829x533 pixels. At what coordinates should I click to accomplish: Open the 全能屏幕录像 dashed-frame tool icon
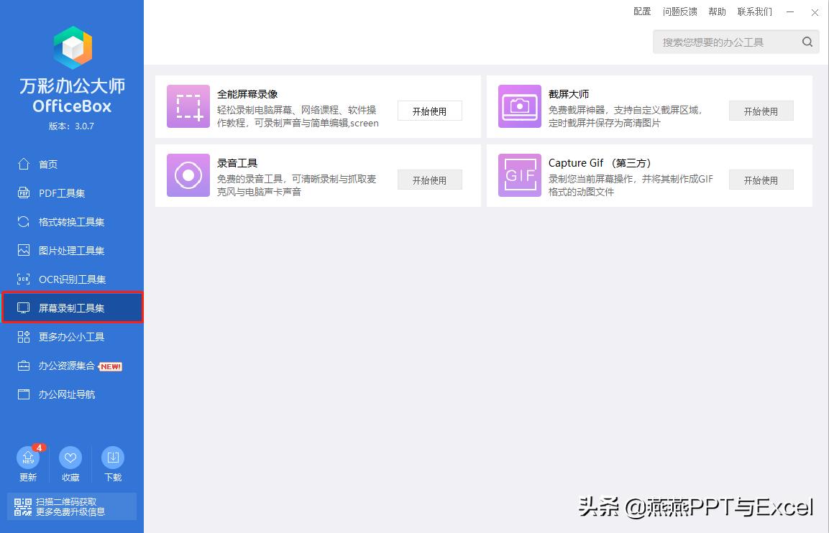tap(188, 106)
